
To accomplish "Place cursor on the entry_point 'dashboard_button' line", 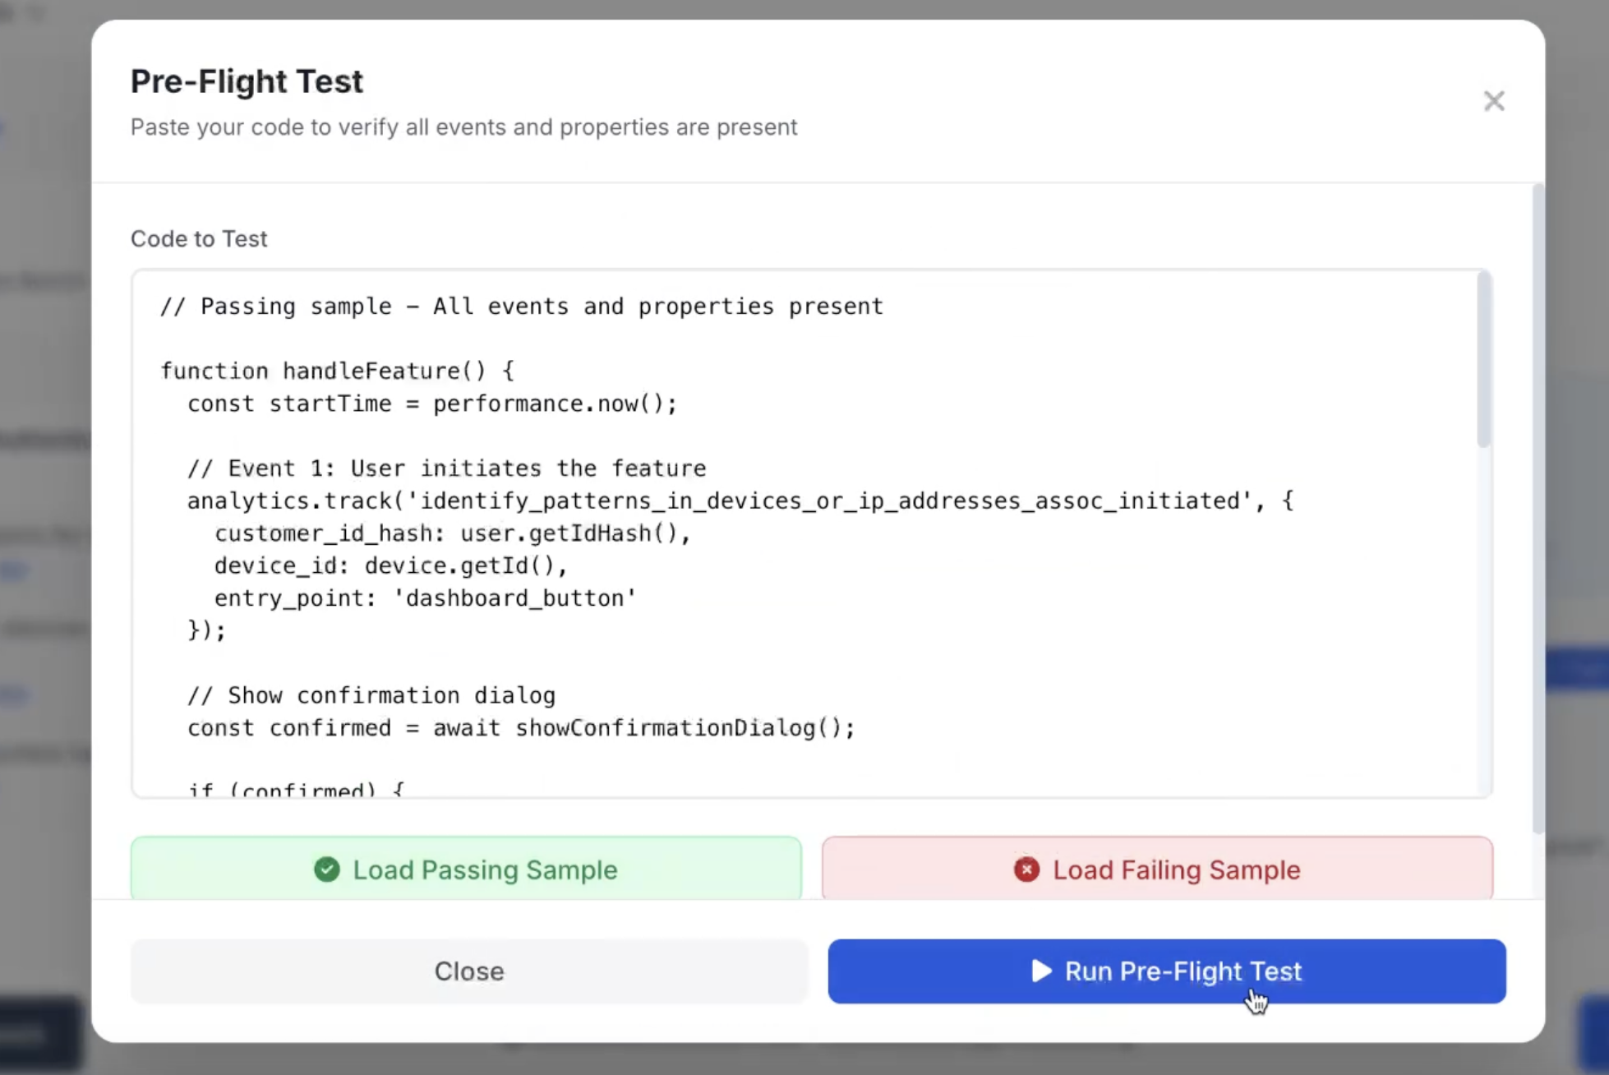I will click(426, 597).
